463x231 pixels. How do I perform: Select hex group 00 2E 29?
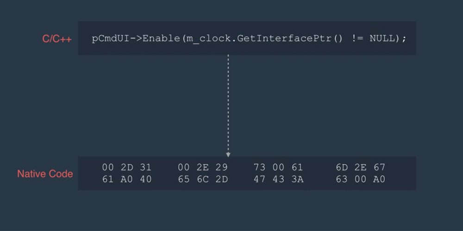tap(203, 167)
